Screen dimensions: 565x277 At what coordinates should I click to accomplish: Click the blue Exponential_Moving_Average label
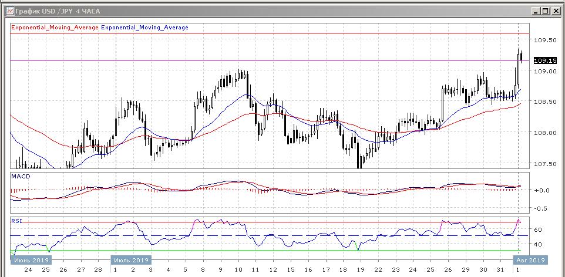[x=145, y=28]
